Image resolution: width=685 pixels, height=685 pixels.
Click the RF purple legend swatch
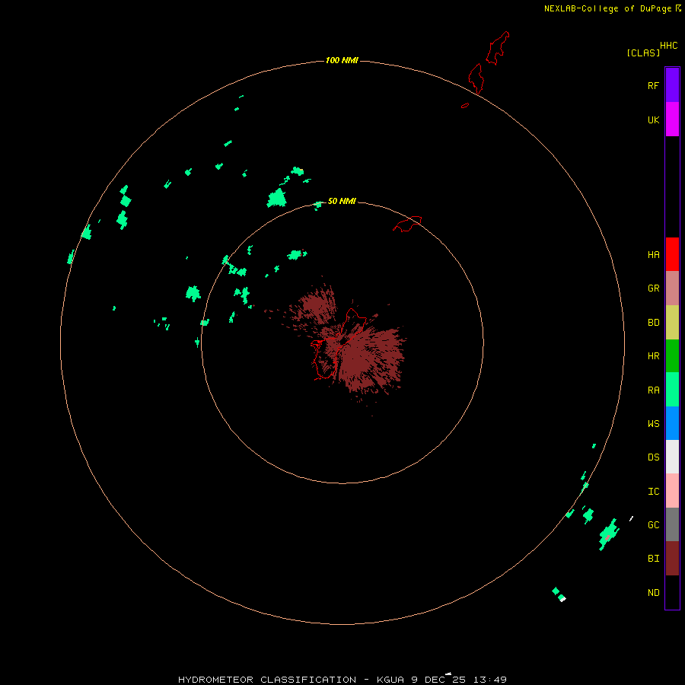(672, 85)
